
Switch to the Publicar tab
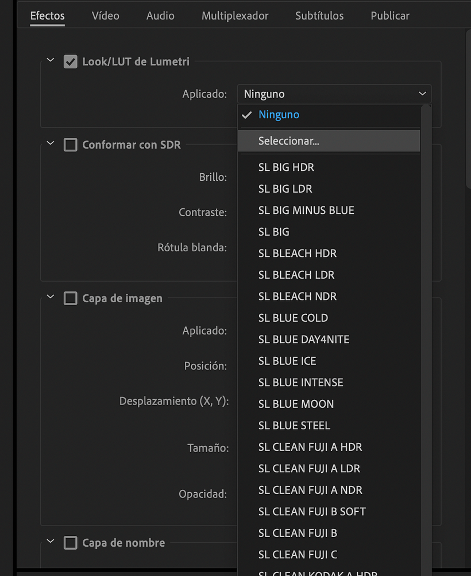click(x=390, y=16)
